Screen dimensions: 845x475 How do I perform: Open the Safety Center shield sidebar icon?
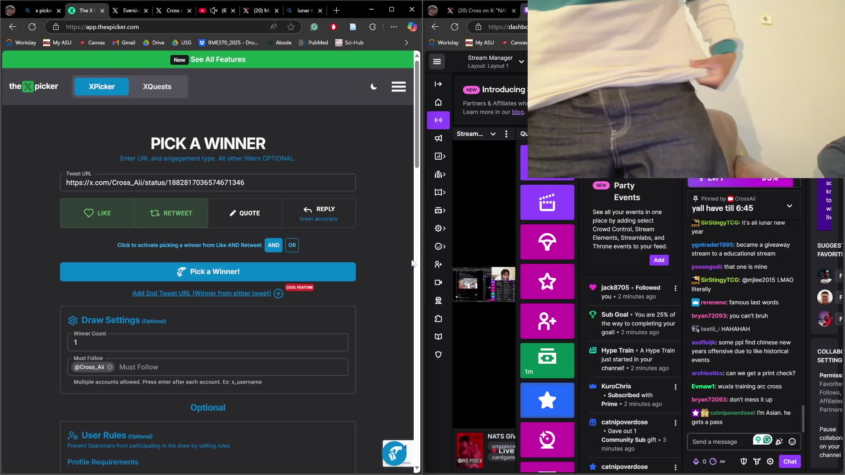pos(438,354)
